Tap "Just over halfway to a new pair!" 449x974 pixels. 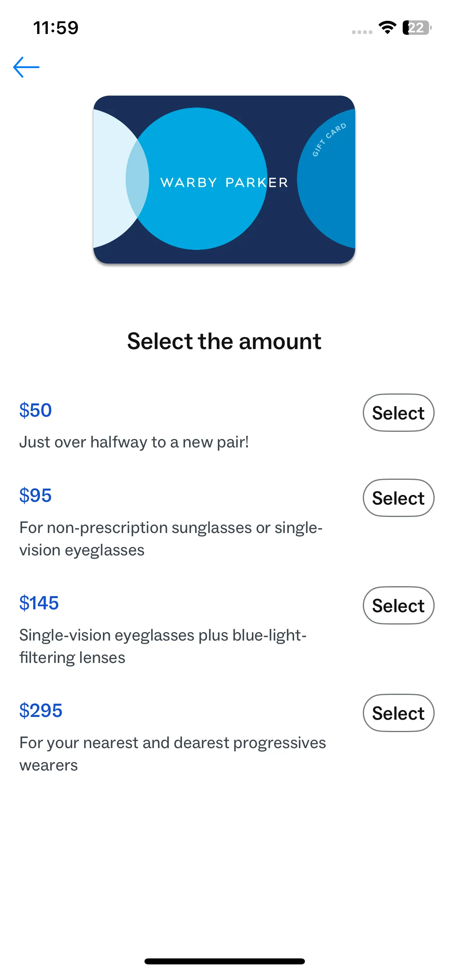(134, 442)
